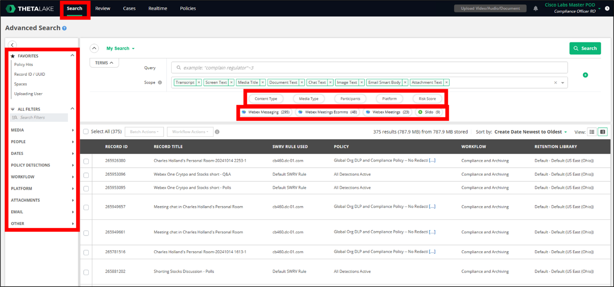Toggle the Select All checkbox
This screenshot has width=614, height=287.
[86, 132]
